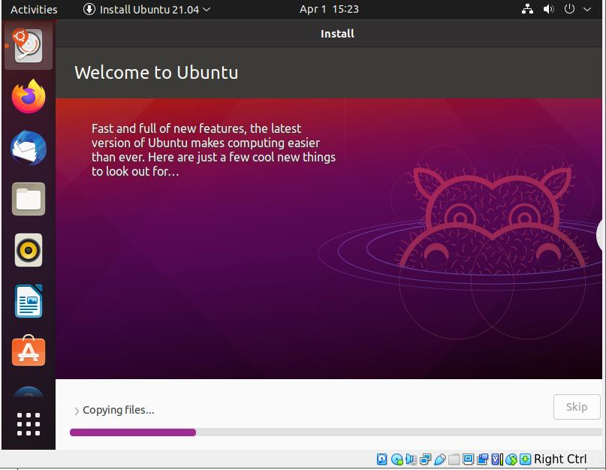Expand the Copying files details chevron
606x470 pixels.
(x=77, y=411)
